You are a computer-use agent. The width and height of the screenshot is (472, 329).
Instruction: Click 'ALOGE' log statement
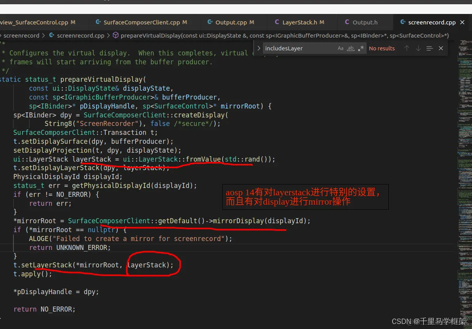tap(39, 239)
